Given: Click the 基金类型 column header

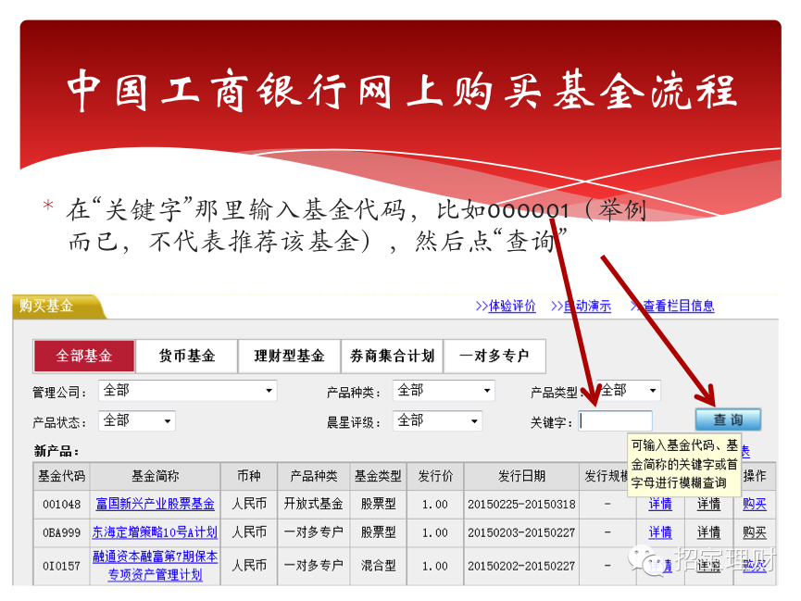Looking at the screenshot, I should [378, 476].
